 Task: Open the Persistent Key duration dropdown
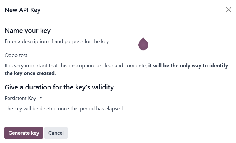pos(23,98)
